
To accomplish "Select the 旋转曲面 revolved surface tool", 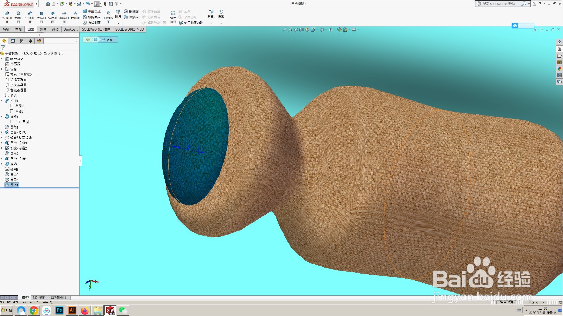I will 18,17.
